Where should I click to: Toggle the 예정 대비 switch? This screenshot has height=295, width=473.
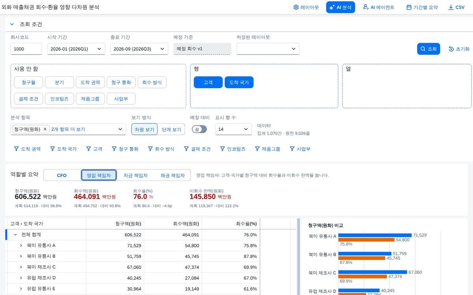(x=199, y=129)
